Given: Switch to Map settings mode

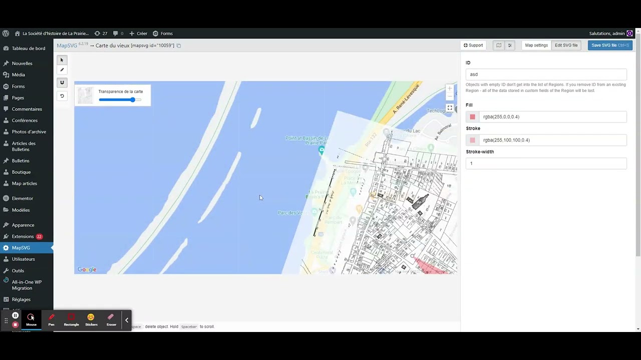Looking at the screenshot, I should 536,45.
